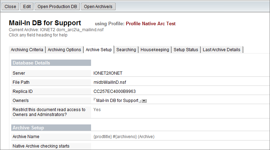This screenshot has height=150, width=270.
Task: Switch to Archiving Criteria tab
Action: tap(27, 50)
